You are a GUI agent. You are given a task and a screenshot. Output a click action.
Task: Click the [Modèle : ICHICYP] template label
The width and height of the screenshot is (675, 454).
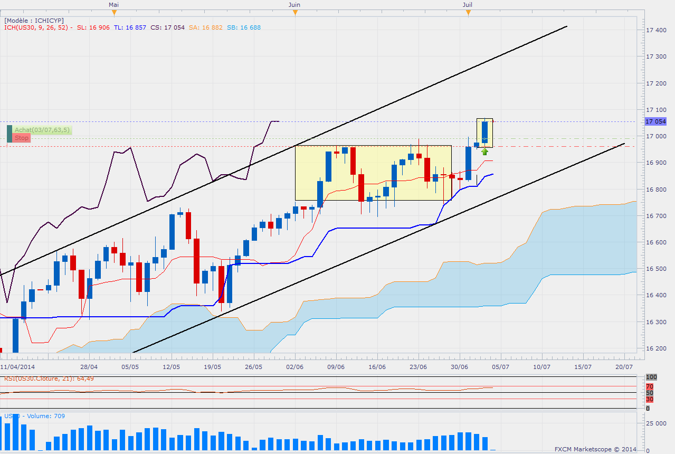[x=34, y=21]
